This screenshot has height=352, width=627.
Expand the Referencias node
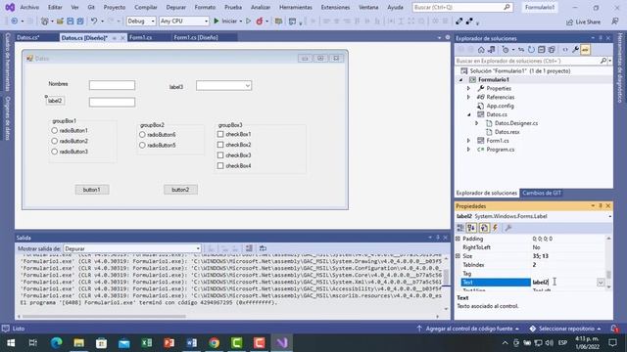(468, 97)
